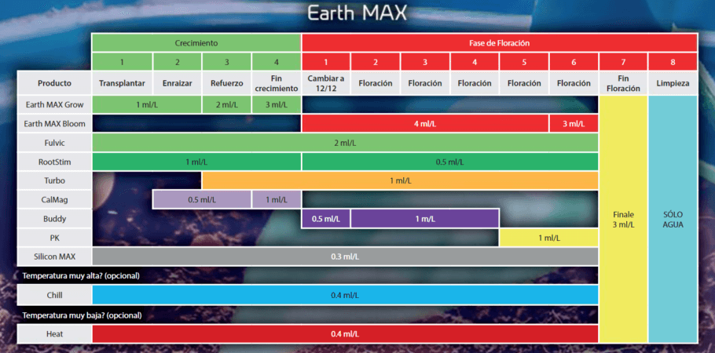Select red week number 6 under Floración

(574, 62)
